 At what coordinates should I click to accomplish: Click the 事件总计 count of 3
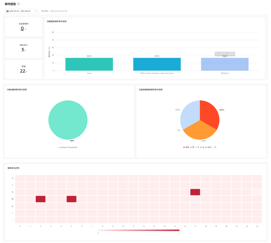23,50
